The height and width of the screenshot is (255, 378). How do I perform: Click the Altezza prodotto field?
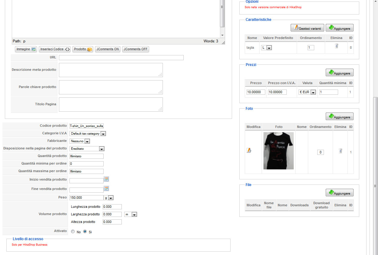point(112,222)
